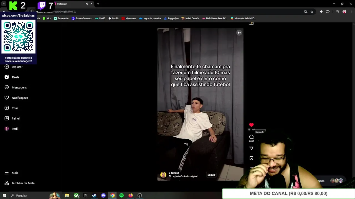Image resolution: width=355 pixels, height=199 pixels.
Task: Open the Myinstants bookmark
Action: 129,19
